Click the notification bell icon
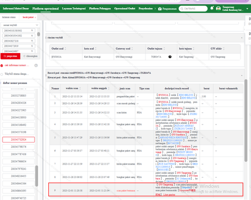 [212, 8]
